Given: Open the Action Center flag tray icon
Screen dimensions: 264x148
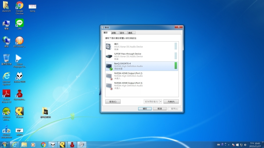Looking at the screenshot, I should [233, 145].
